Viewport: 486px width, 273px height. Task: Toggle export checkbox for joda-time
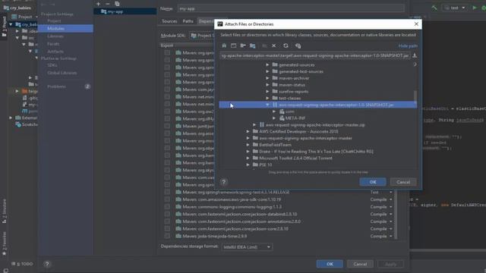pyautogui.click(x=167, y=236)
